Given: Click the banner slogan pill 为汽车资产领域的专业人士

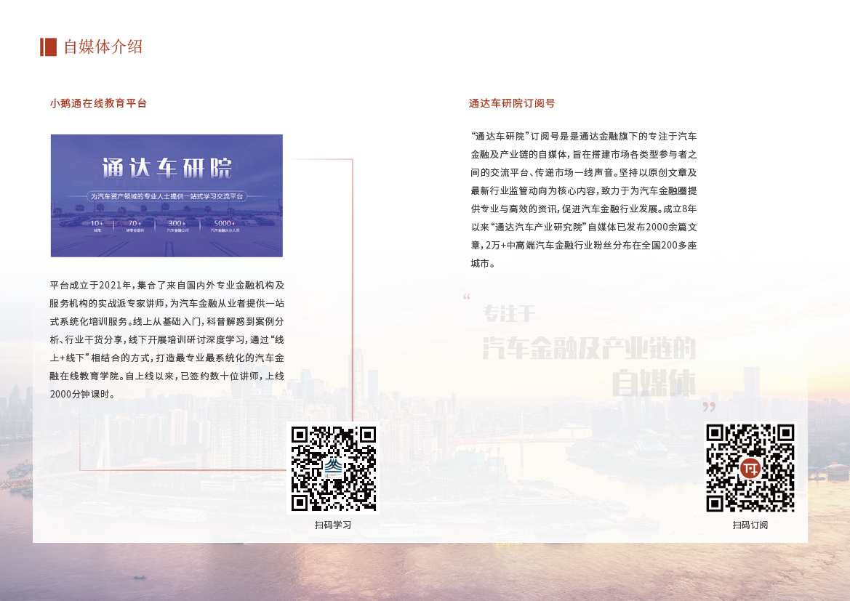Looking at the screenshot, I should tap(167, 196).
